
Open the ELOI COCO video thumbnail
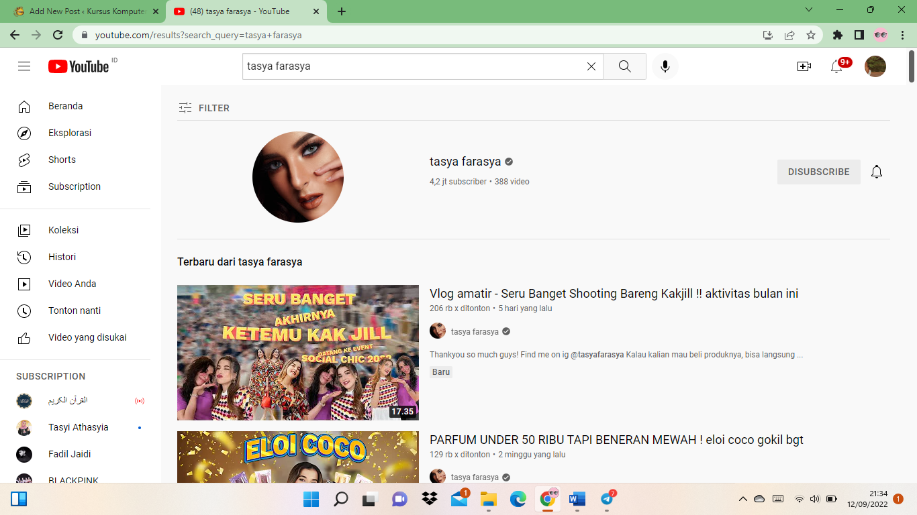point(298,457)
